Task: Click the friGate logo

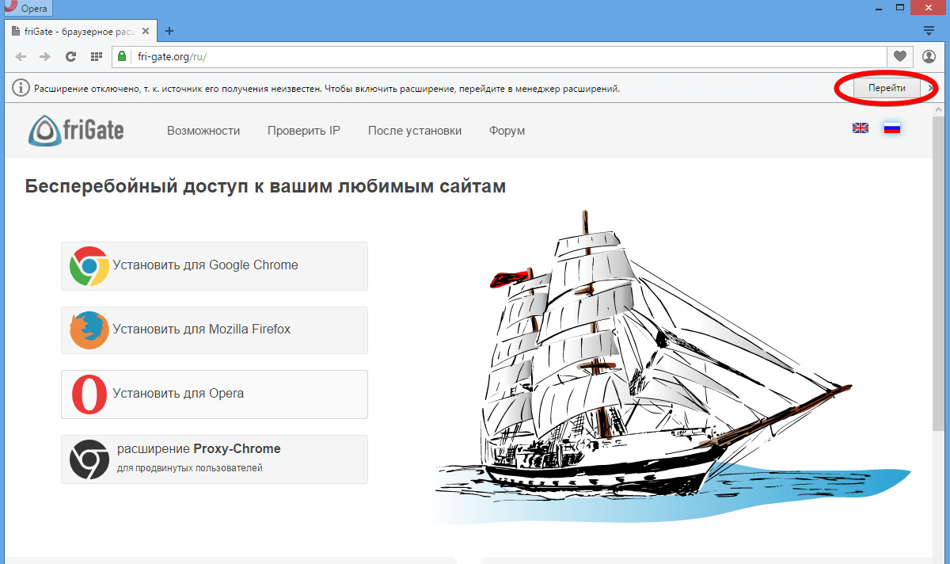Action: coord(76,130)
